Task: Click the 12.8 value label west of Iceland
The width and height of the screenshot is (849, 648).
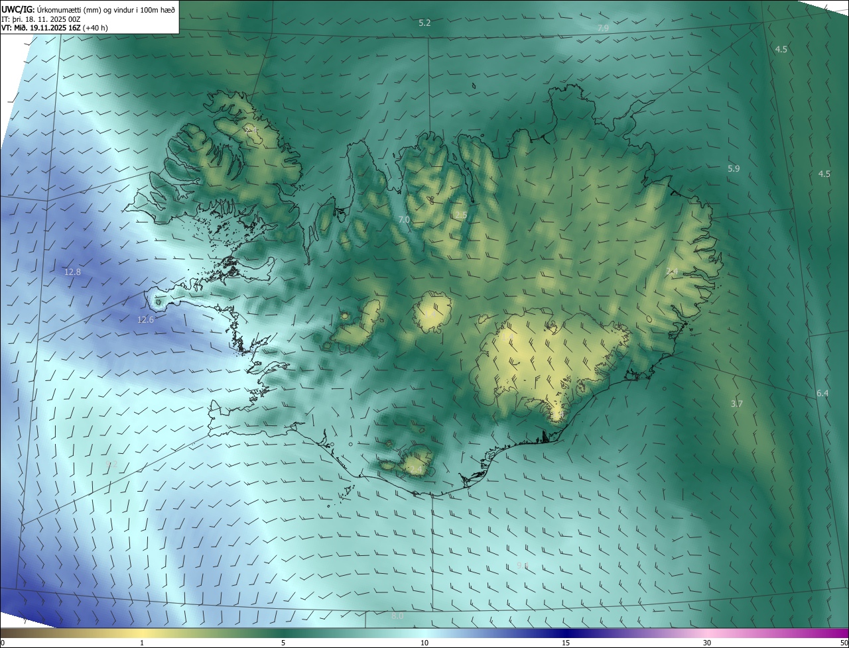Action: pos(72,272)
